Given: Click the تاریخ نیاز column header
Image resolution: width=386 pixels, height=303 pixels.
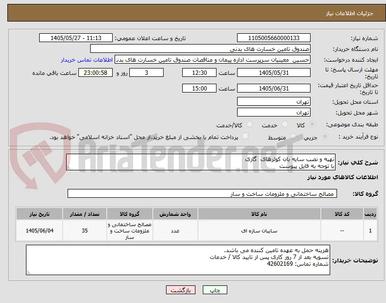Looking at the screenshot, I should (x=39, y=214).
